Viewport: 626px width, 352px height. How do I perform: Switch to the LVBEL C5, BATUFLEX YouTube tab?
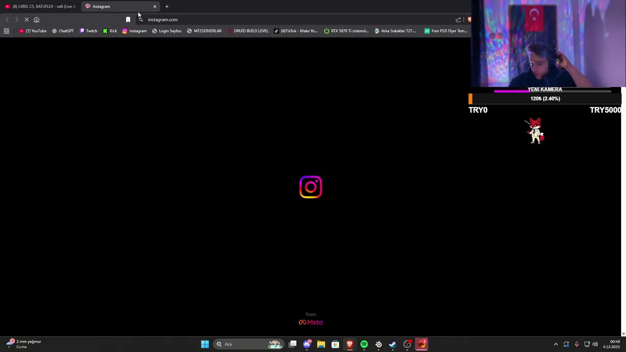[41, 6]
